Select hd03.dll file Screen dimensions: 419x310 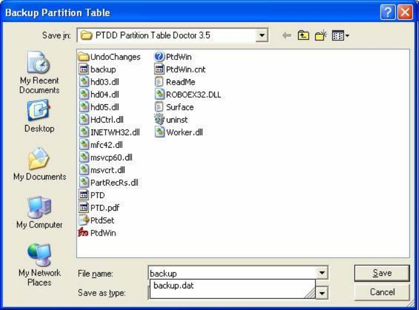pyautogui.click(x=99, y=82)
